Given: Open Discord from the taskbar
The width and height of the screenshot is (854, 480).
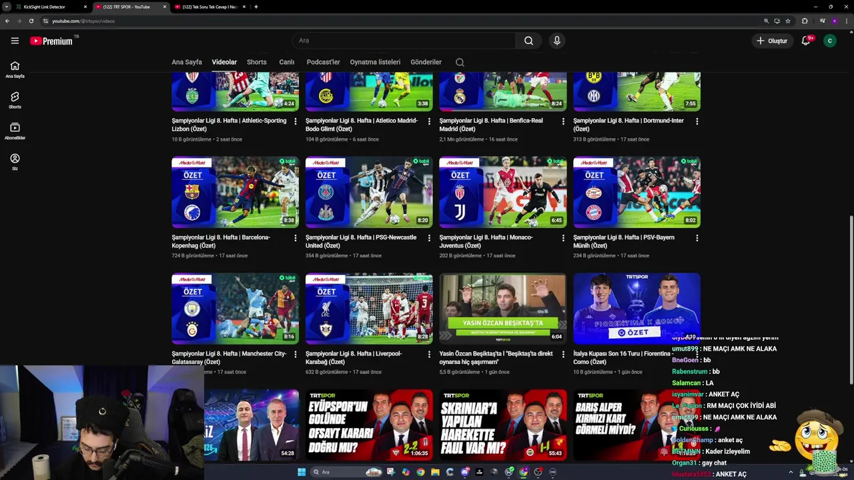Looking at the screenshot, I should point(465,472).
